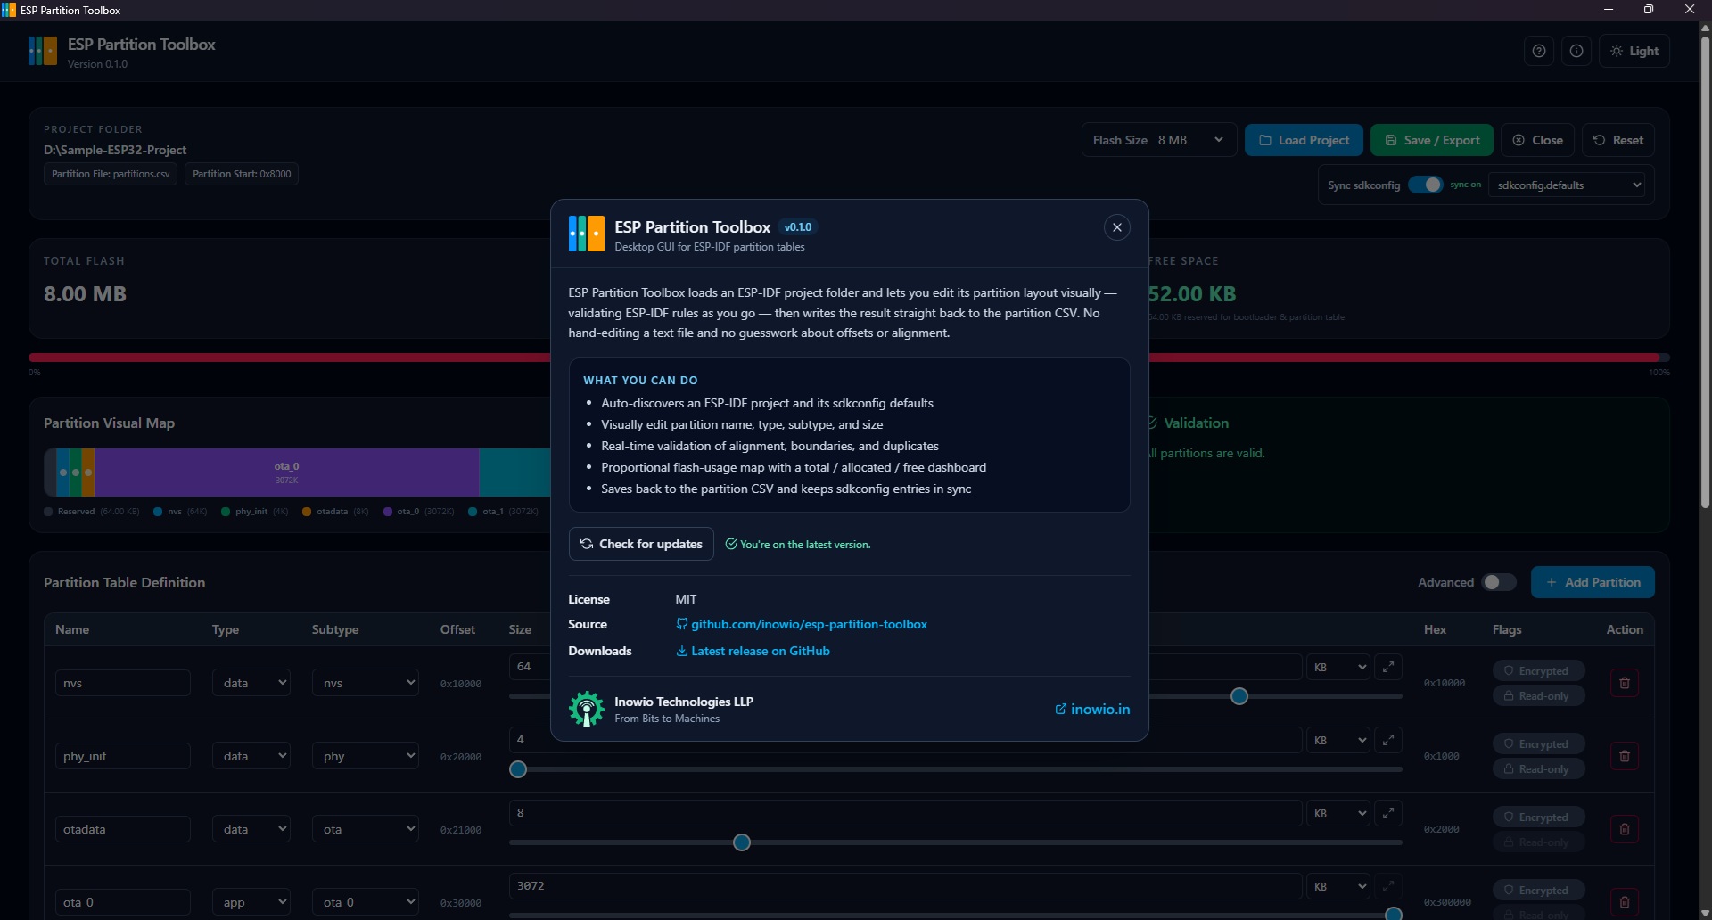
Task: Toggle Read-only flag for nvs
Action: 1538,695
